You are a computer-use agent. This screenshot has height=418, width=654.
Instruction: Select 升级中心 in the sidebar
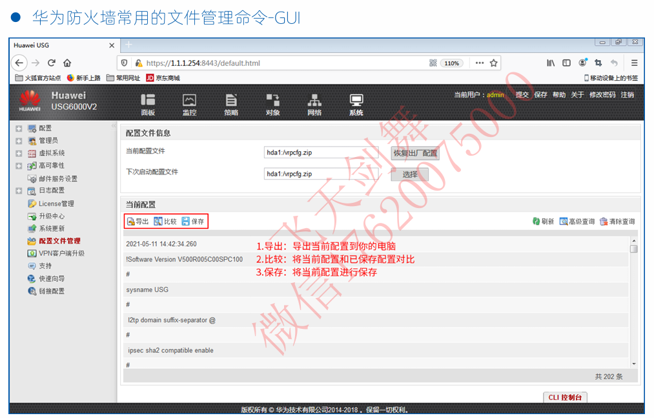click(46, 216)
